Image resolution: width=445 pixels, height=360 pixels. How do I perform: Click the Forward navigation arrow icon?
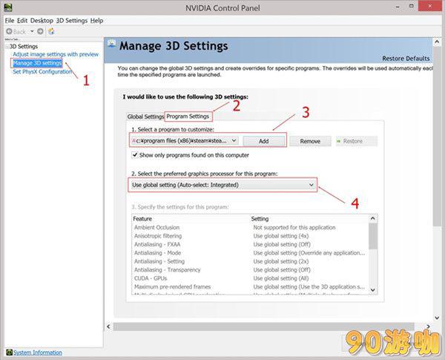point(40,31)
